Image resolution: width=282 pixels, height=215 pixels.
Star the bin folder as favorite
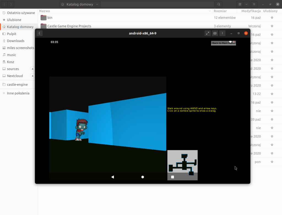[x=272, y=18]
